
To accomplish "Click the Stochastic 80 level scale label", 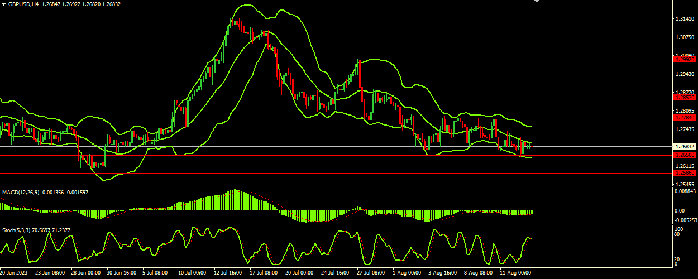I will pyautogui.click(x=678, y=234).
